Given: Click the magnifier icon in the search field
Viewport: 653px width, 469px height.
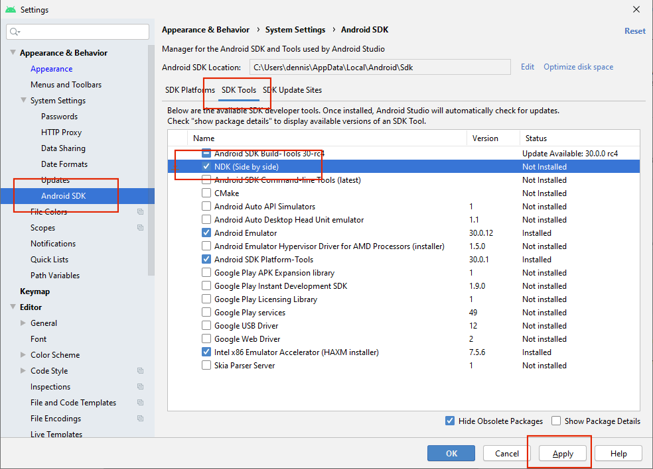Looking at the screenshot, I should [13, 31].
